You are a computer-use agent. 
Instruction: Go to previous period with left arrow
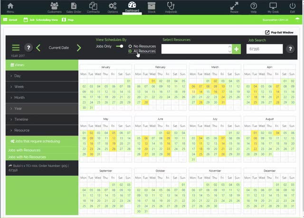click(x=38, y=48)
